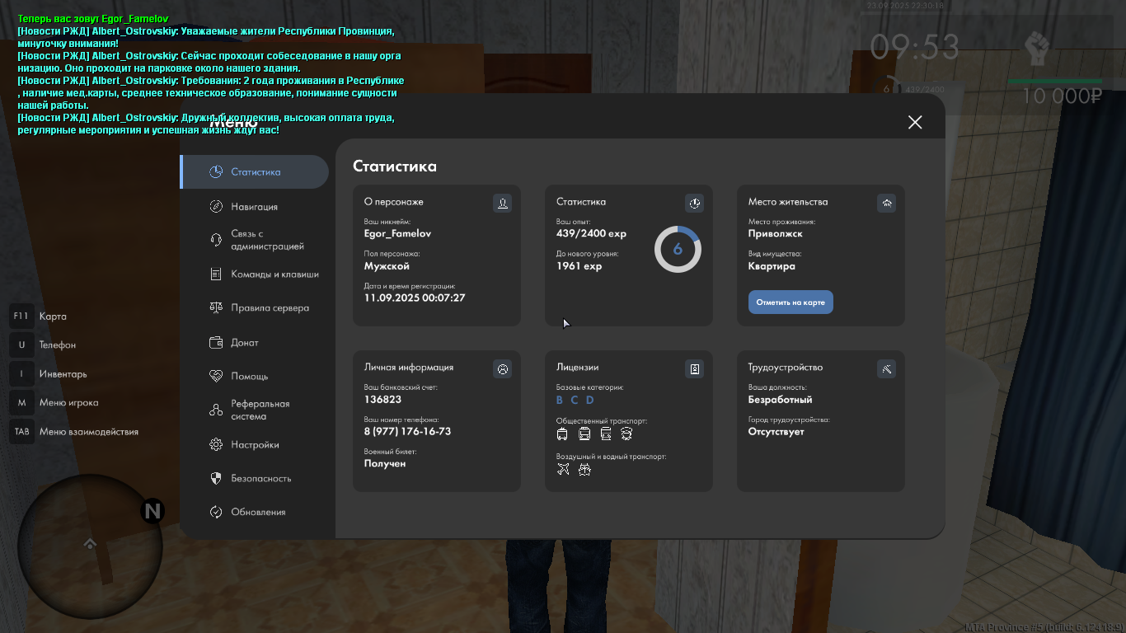
Task: Click the Получен military ticket status
Action: (x=385, y=464)
